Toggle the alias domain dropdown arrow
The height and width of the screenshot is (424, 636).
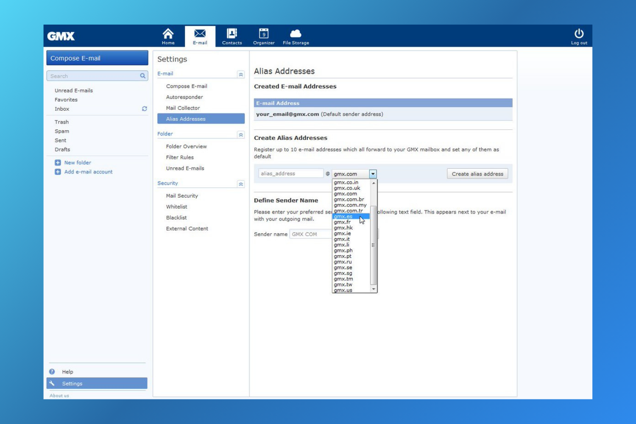pyautogui.click(x=373, y=174)
